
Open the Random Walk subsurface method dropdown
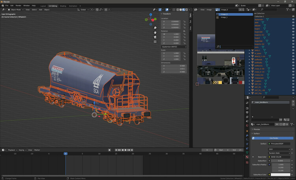click(x=279, y=153)
